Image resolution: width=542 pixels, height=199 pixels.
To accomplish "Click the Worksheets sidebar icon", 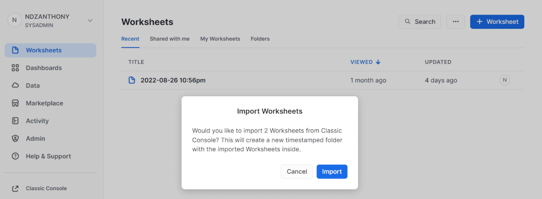I will (15, 50).
